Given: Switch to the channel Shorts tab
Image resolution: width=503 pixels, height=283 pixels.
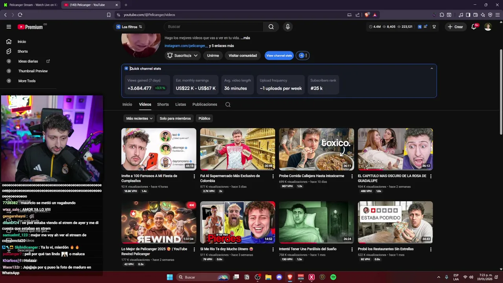Looking at the screenshot, I should click(x=163, y=105).
